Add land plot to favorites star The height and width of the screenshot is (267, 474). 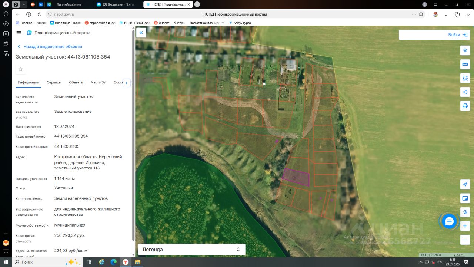point(21,69)
